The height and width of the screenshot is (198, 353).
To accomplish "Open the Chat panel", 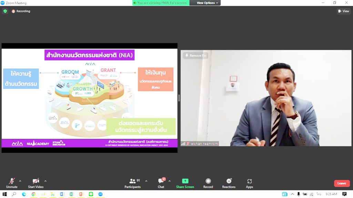I will coord(161,183).
